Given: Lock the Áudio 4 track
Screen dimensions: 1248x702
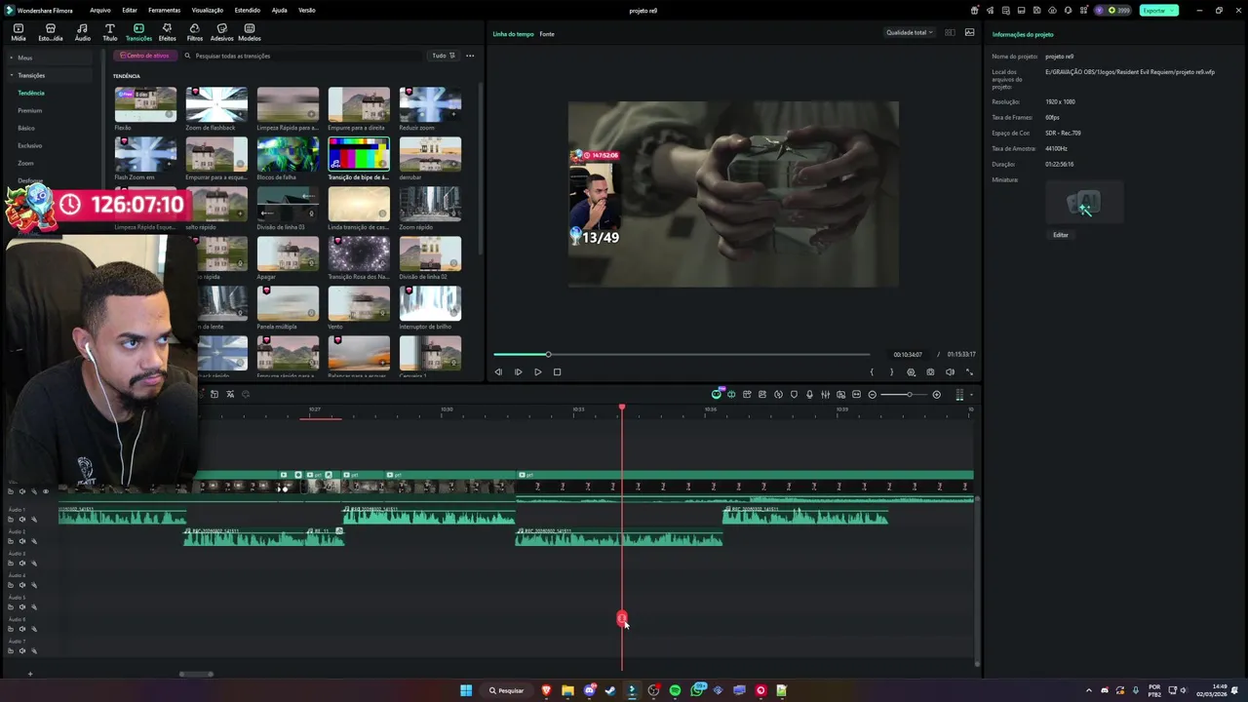Looking at the screenshot, I should click(x=11, y=585).
